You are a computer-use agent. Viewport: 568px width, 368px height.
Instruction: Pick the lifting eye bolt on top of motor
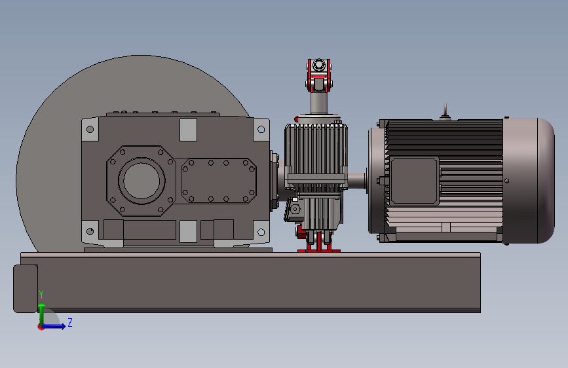(x=445, y=111)
